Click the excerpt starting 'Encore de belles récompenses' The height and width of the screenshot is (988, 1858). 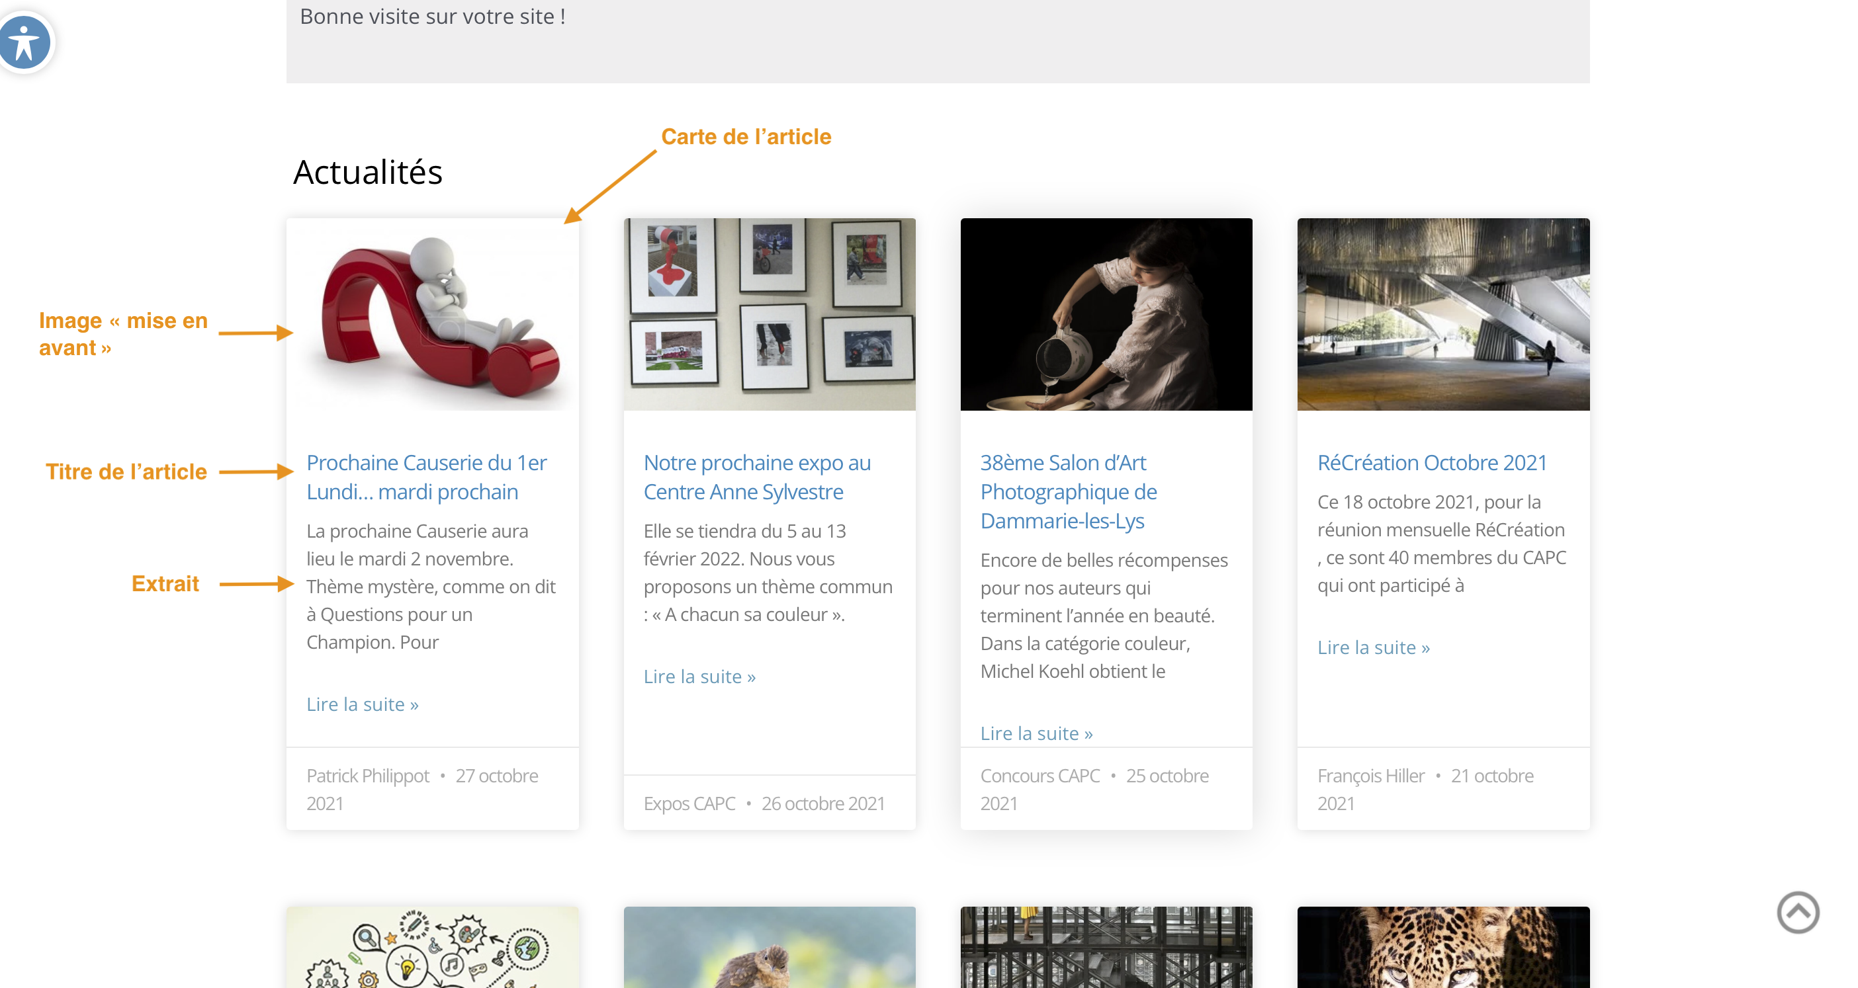point(1104,616)
